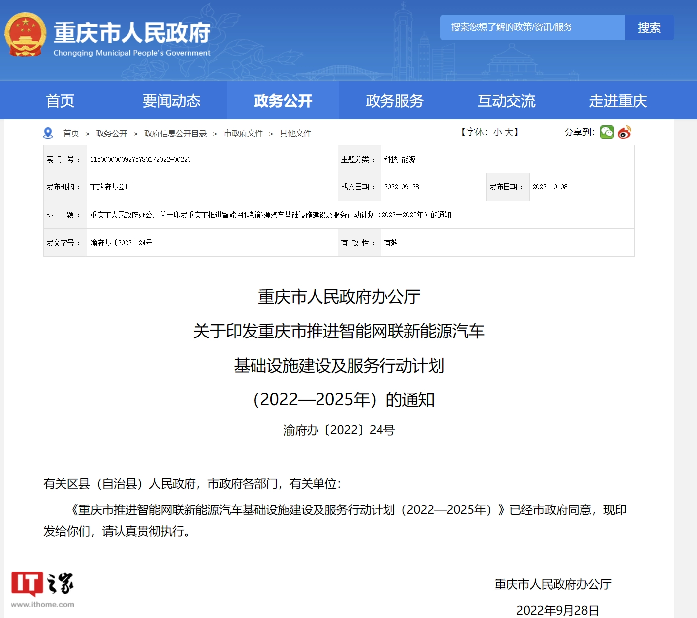
Task: Set font size to 小
Action: pos(497,132)
